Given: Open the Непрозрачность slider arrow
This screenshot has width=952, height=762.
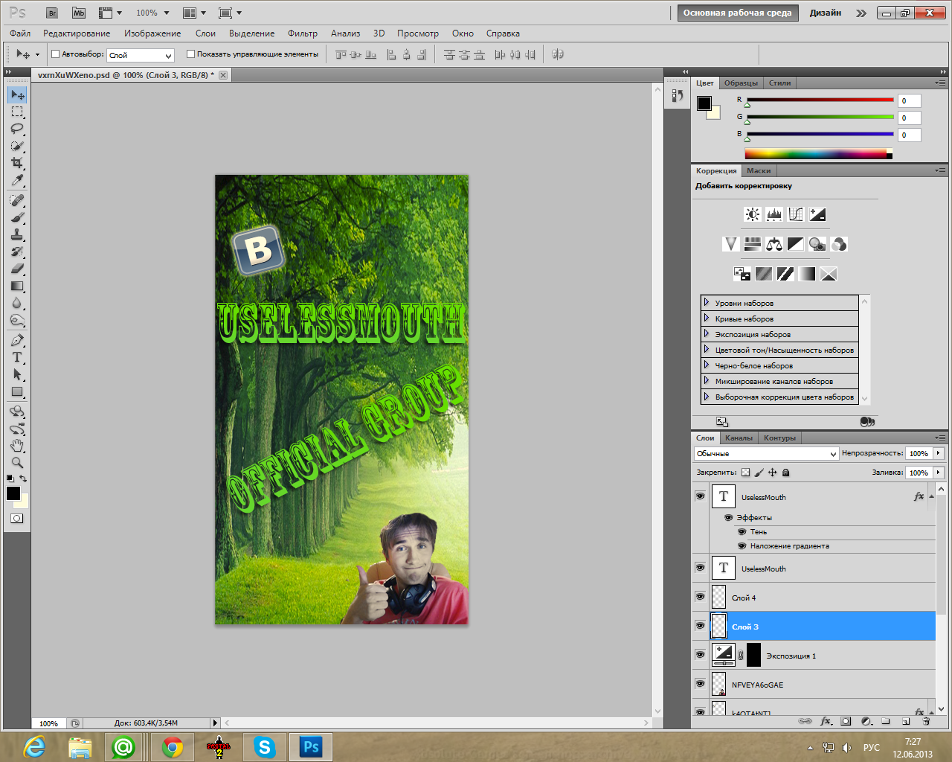Looking at the screenshot, I should [939, 453].
